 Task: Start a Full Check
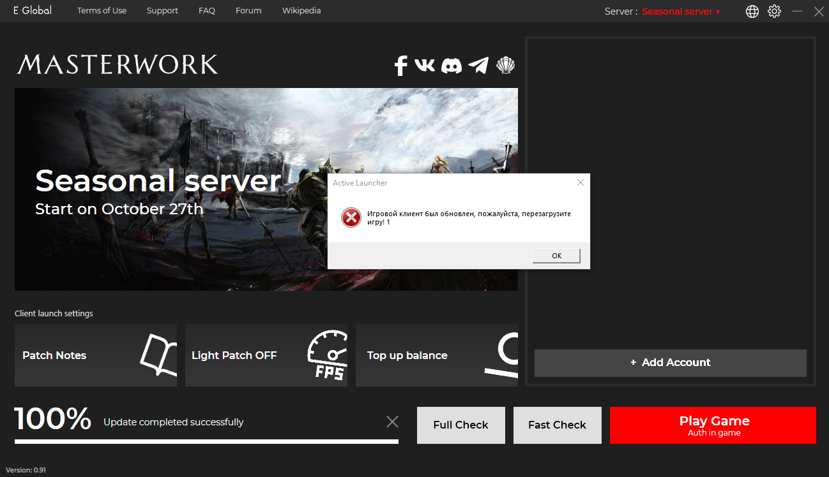pyautogui.click(x=460, y=425)
